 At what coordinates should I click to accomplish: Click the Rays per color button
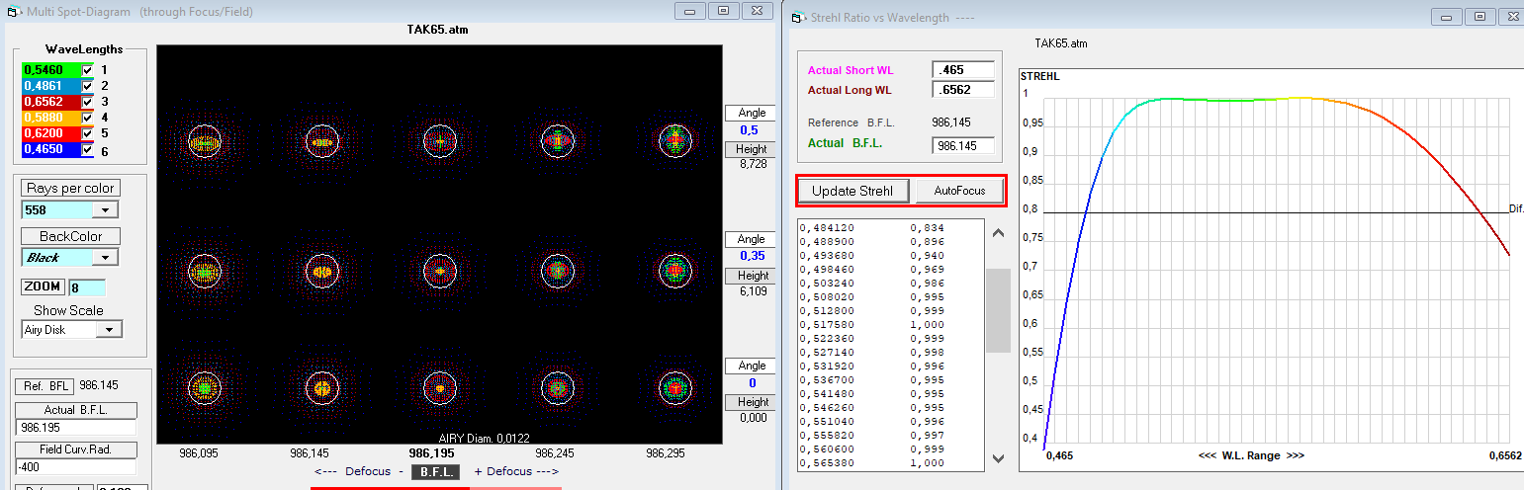click(x=70, y=188)
